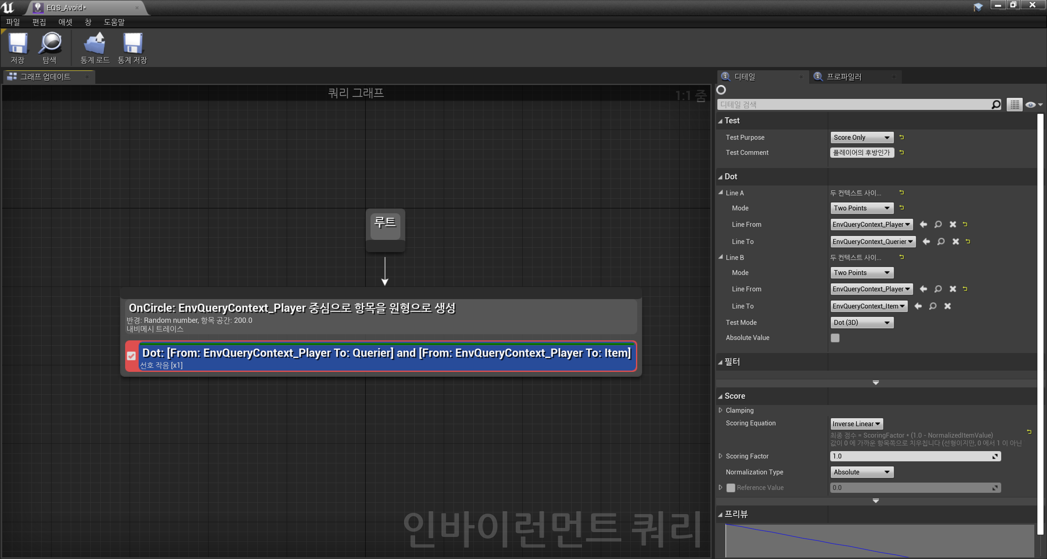Disable the Dot test checkbox
This screenshot has height=559, width=1047.
point(131,356)
